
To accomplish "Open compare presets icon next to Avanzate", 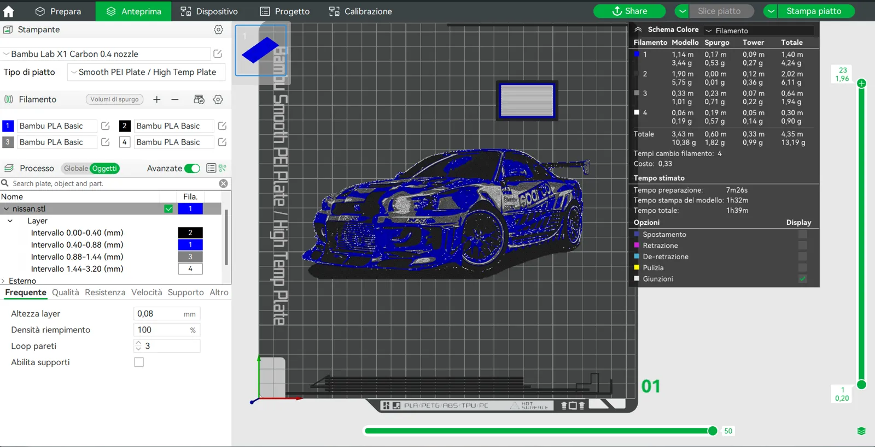I will [x=223, y=168].
